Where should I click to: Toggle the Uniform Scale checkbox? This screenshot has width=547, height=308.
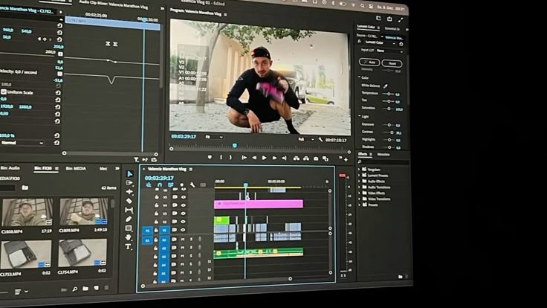coord(4,92)
